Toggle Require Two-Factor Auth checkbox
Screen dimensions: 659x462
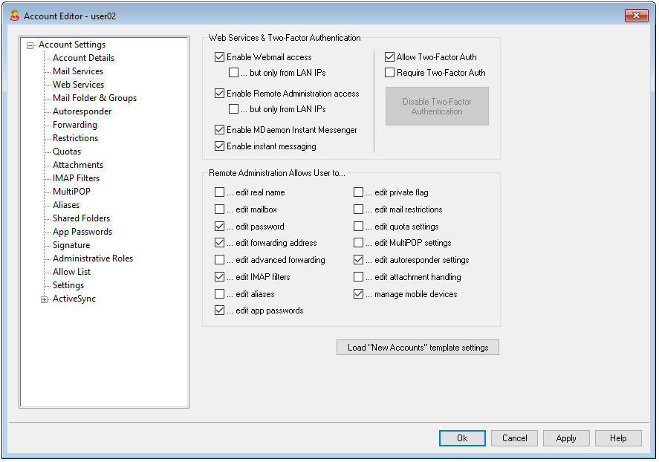pyautogui.click(x=390, y=73)
